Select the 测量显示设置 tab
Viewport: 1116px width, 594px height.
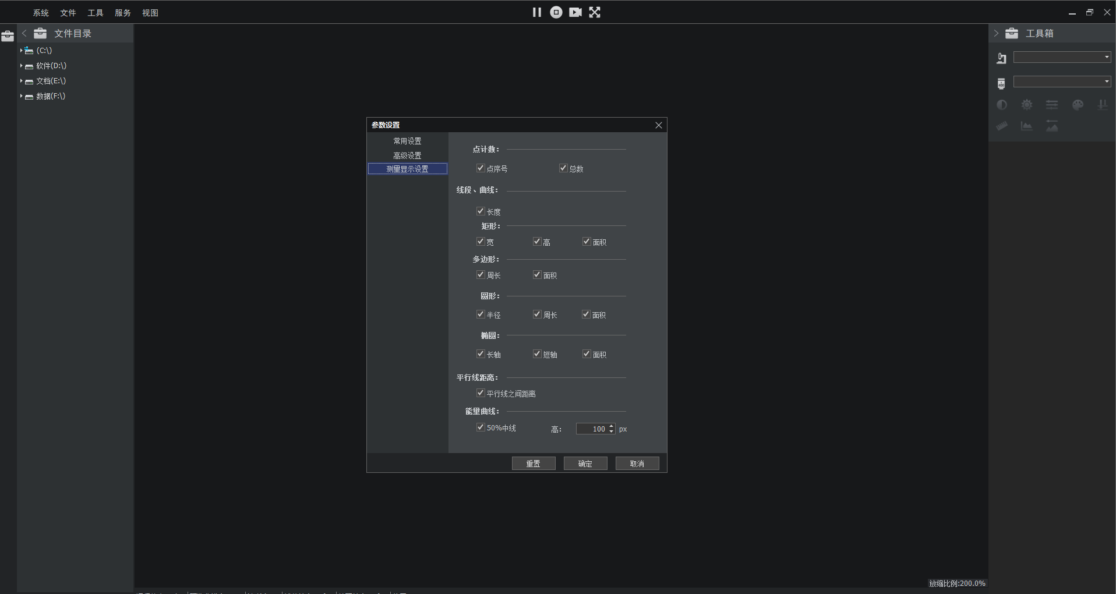click(407, 169)
